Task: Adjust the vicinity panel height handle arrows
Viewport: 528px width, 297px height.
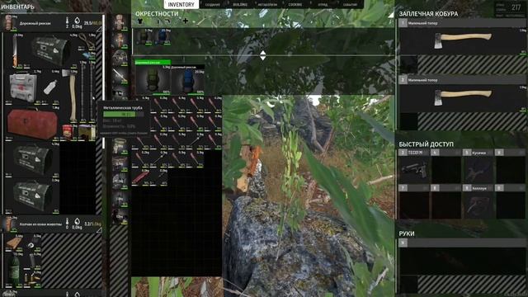Action: pyautogui.click(x=263, y=55)
